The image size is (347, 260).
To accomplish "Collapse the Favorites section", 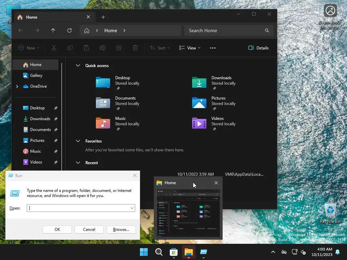I will tap(78, 141).
